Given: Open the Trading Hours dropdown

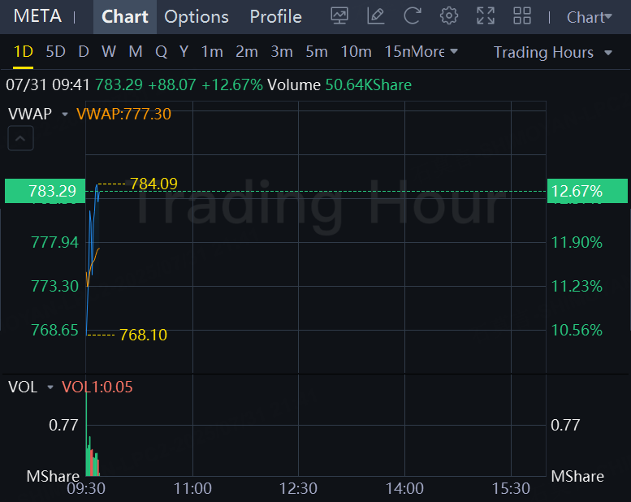Looking at the screenshot, I should coord(554,52).
